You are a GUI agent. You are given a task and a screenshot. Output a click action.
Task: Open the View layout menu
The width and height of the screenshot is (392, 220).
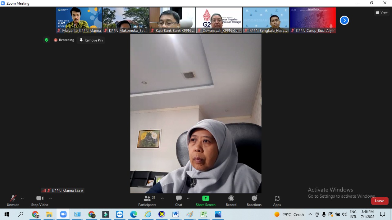point(382,12)
